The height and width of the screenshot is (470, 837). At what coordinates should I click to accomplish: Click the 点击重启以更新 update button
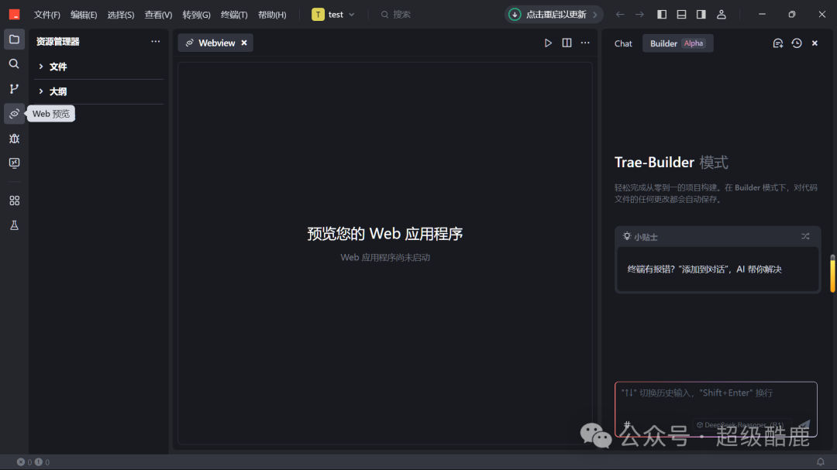pos(553,15)
